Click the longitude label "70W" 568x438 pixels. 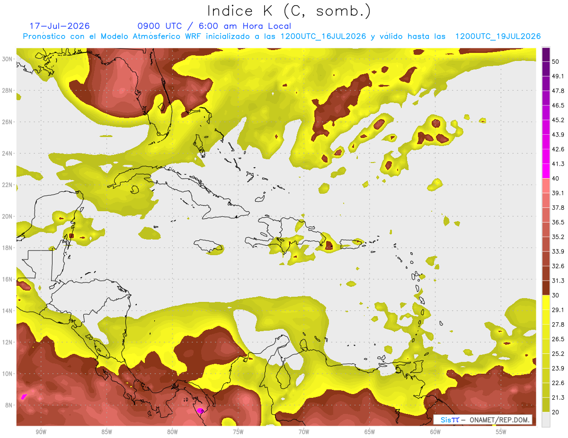tap(304, 432)
